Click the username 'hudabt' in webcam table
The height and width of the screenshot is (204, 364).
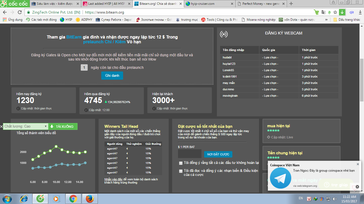227,57
